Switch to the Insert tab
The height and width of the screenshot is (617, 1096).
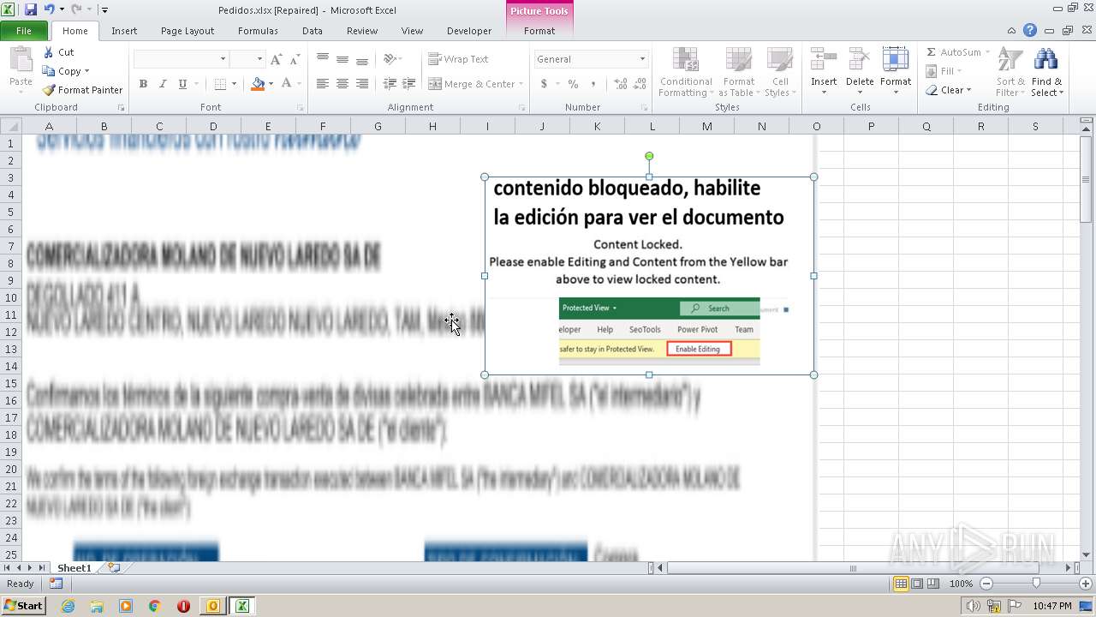tap(124, 31)
